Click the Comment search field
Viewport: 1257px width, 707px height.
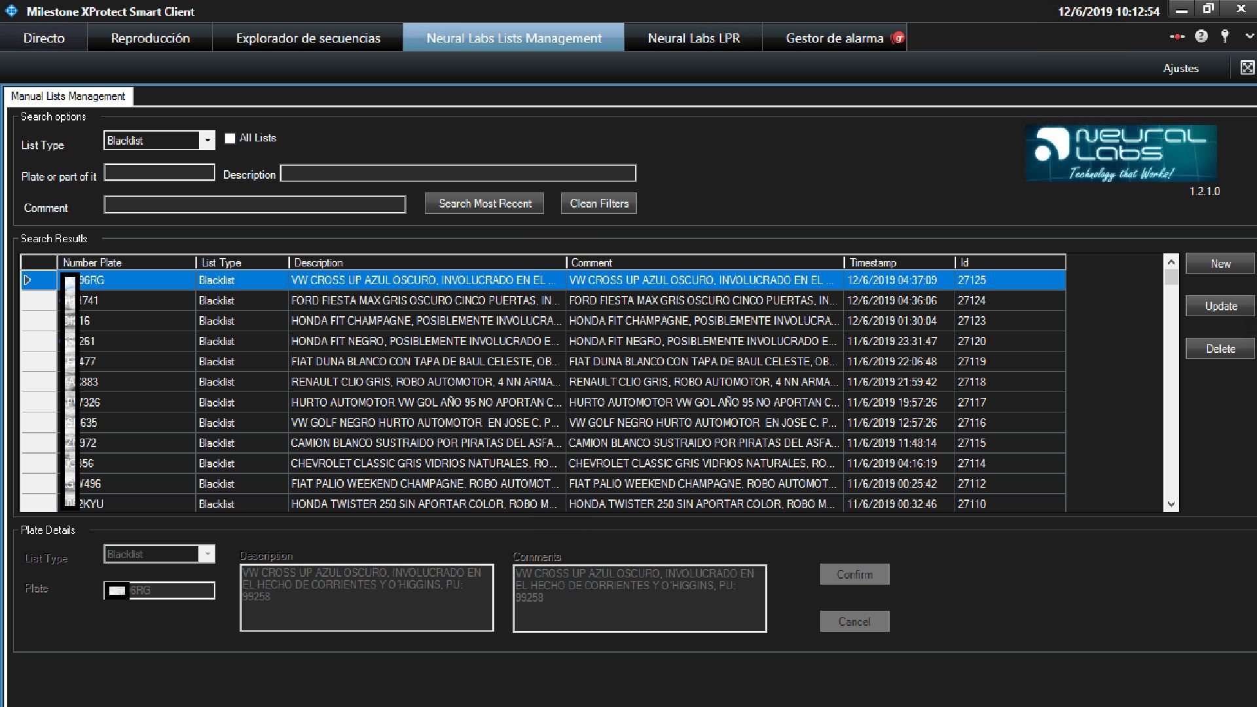(255, 205)
